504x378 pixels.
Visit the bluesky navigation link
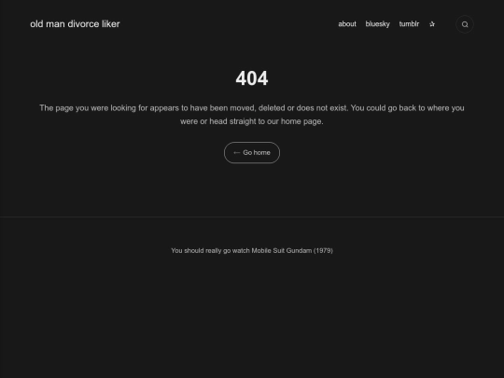(x=378, y=24)
